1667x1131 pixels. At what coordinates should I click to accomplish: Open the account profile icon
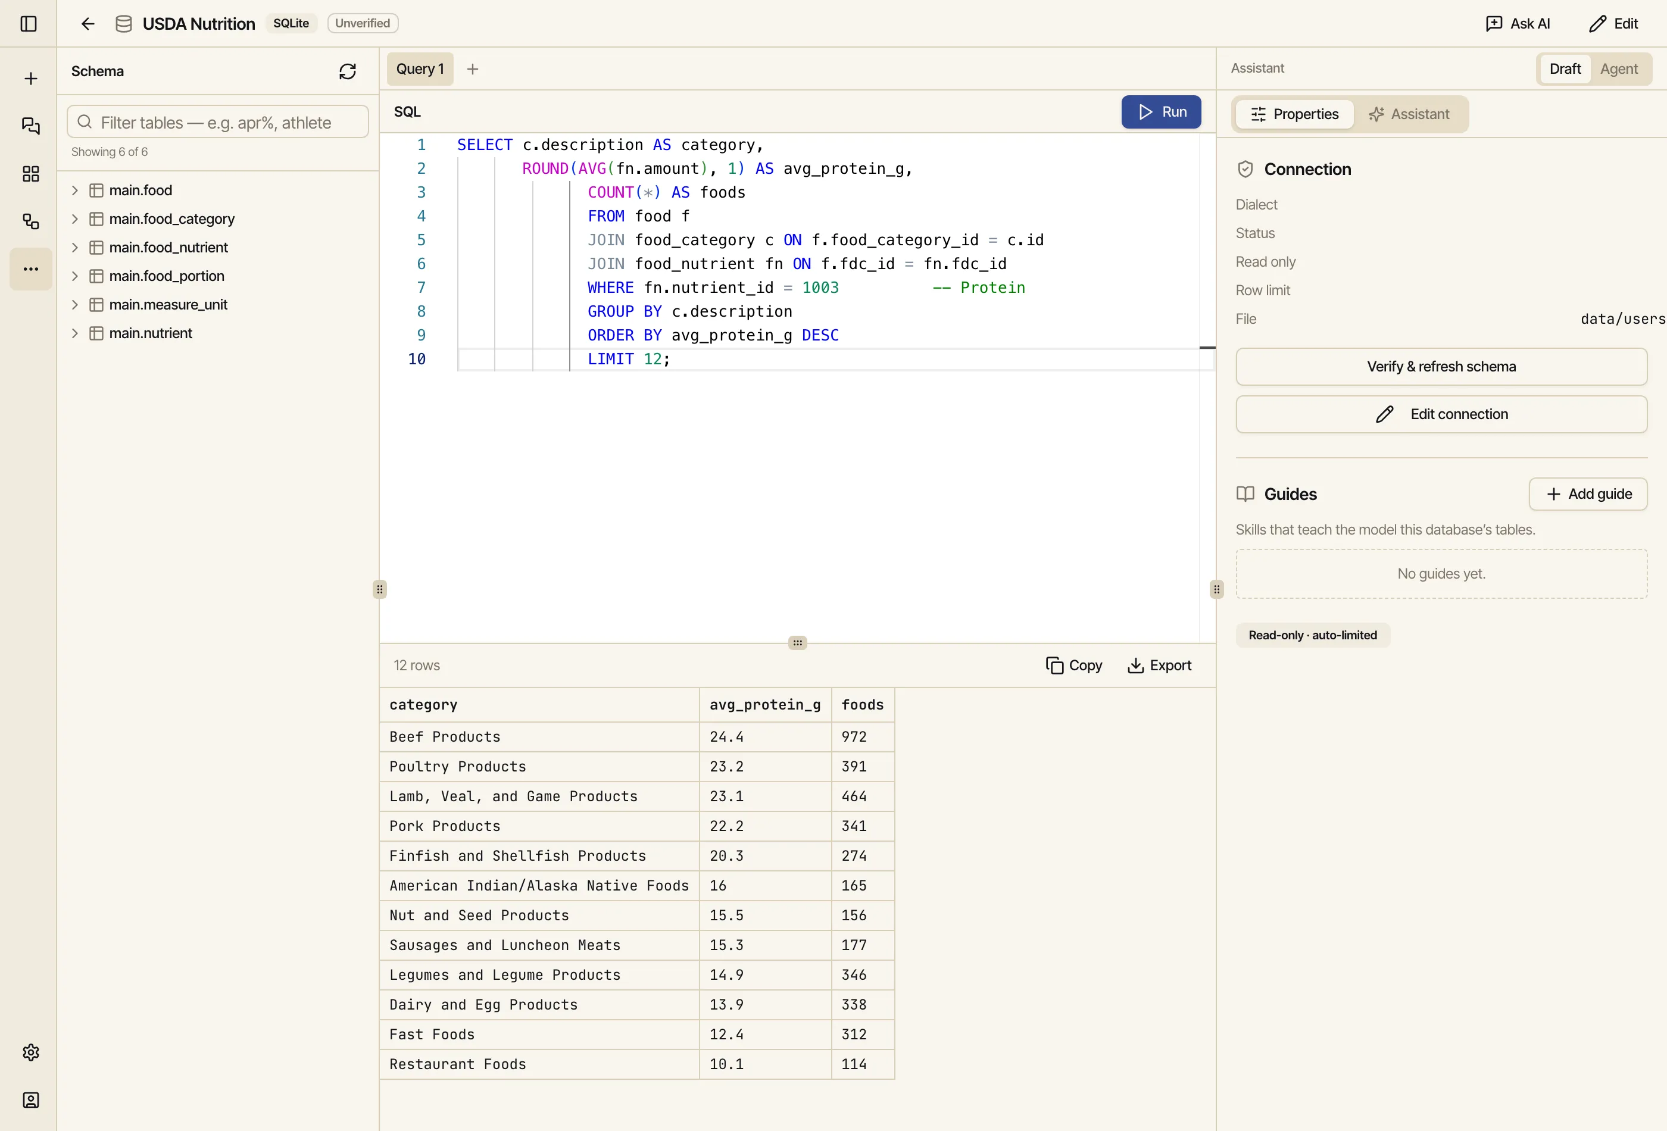(31, 1100)
